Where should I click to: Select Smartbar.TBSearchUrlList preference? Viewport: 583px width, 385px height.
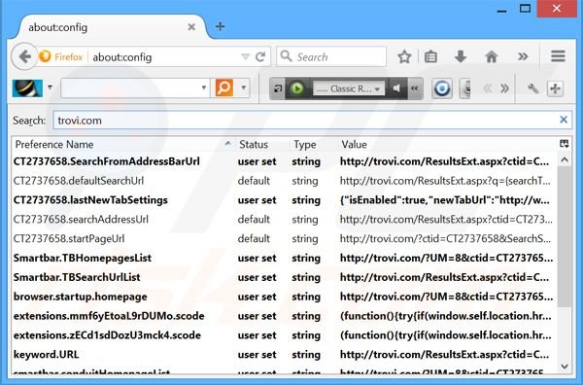point(285,277)
